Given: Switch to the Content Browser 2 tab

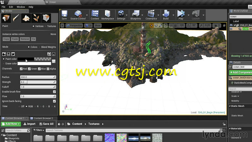Looking at the screenshot, I should pyautogui.click(x=43, y=118).
